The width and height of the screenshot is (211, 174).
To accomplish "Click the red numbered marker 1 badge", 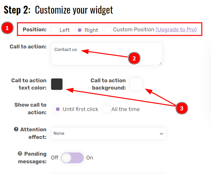I will coord(7,28).
